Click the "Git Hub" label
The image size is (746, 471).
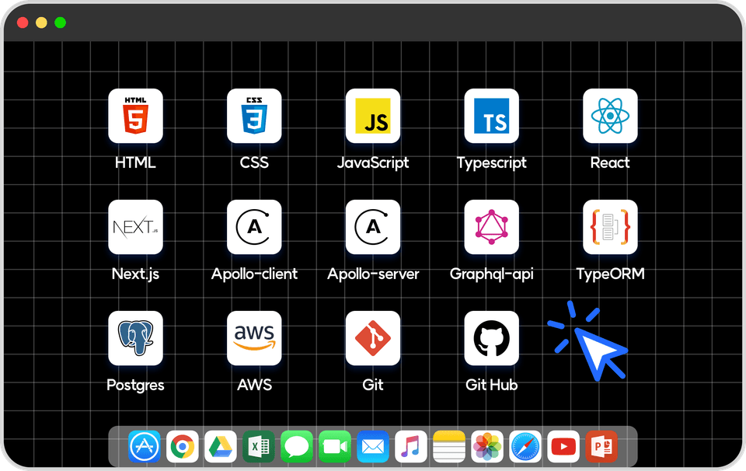click(491, 385)
